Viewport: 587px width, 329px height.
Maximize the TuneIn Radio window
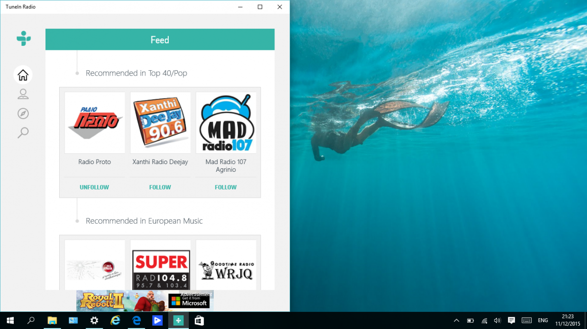point(260,7)
